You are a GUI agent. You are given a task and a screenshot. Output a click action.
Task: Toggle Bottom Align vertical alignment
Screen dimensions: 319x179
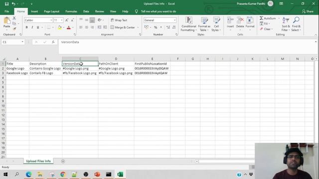pyautogui.click(x=92, y=20)
